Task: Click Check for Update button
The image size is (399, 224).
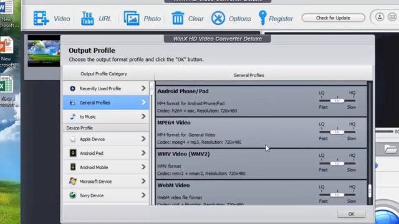Action: (333, 18)
